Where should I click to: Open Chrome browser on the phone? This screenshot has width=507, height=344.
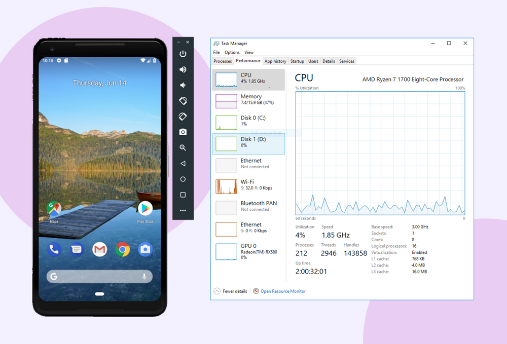tap(122, 249)
